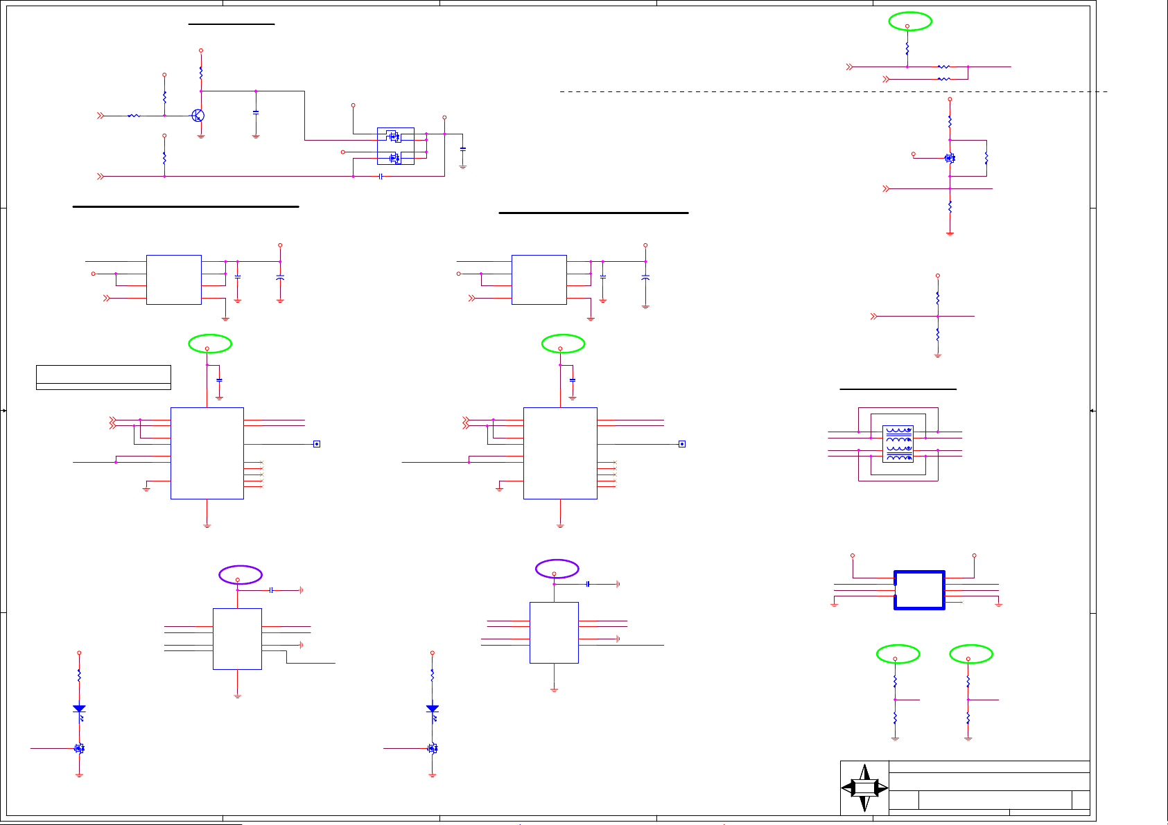Image resolution: width=1168 pixels, height=825 pixels.
Task: Select the single MOSFET in top-right circuit
Action: pos(950,158)
